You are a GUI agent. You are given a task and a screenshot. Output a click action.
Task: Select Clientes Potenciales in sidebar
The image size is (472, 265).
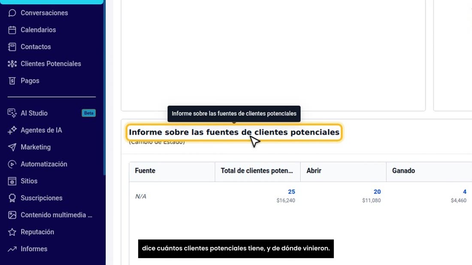tap(51, 64)
